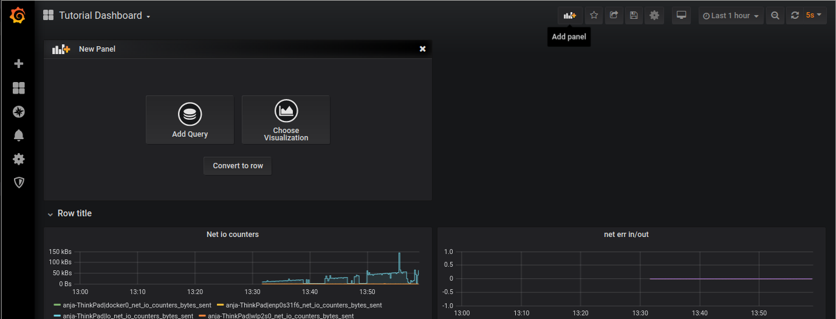
Task: Open the Explore compass icon in sidebar
Action: click(19, 112)
